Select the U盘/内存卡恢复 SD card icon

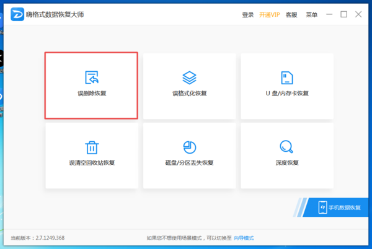pyautogui.click(x=287, y=77)
